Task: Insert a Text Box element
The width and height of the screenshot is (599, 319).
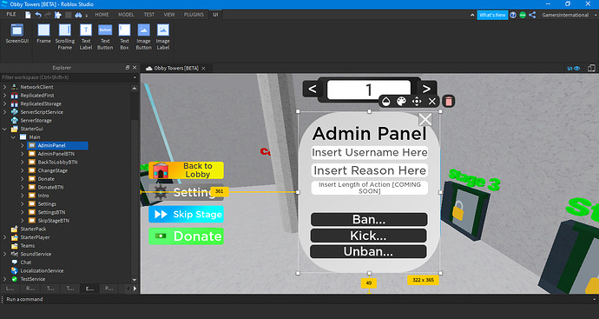Action: tap(124, 37)
